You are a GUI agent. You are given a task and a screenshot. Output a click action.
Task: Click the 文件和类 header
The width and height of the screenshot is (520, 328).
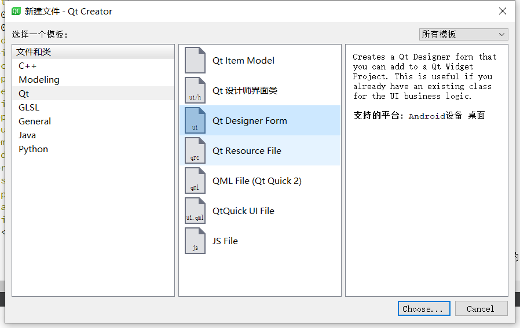(93, 51)
